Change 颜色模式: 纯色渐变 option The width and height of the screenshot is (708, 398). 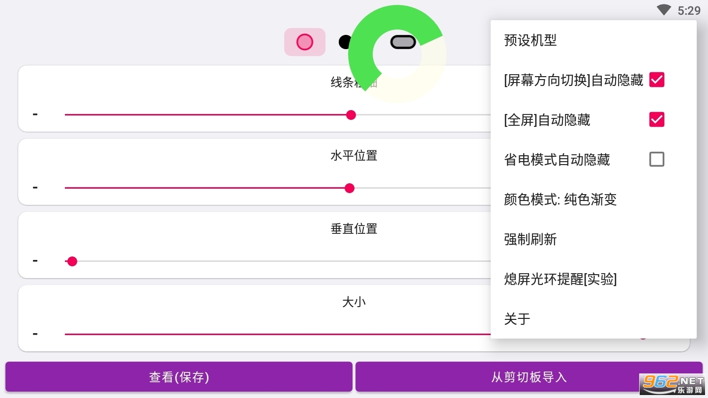(x=560, y=199)
